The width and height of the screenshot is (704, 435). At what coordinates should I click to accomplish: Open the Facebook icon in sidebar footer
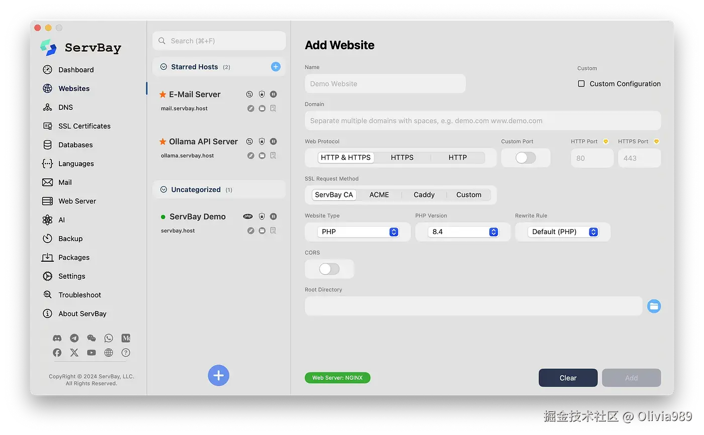57,353
